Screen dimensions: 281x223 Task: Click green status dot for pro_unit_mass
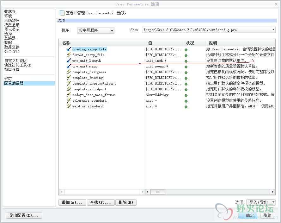[x=186, y=67]
